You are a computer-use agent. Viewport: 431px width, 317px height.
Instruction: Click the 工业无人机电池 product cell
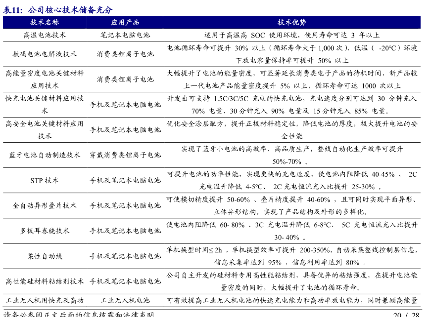125,300
